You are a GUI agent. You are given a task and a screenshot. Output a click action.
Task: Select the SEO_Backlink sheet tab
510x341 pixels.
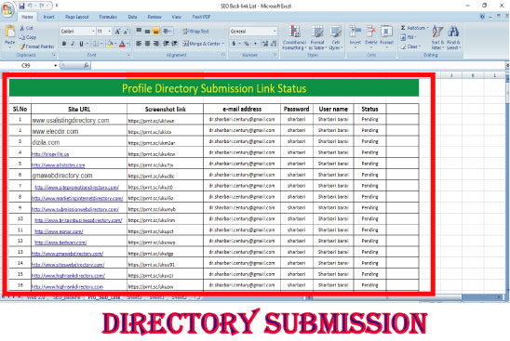pos(67,297)
